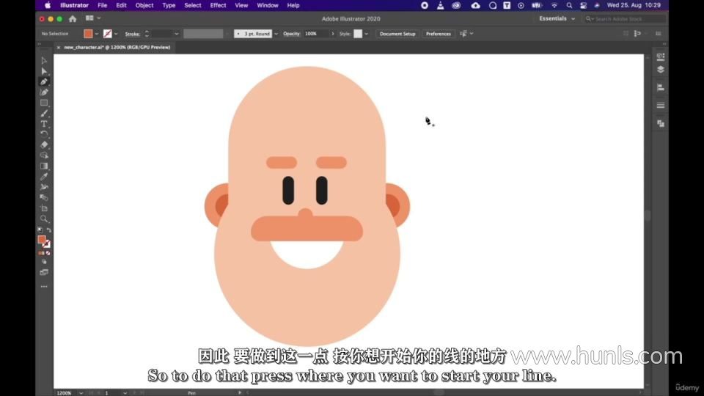This screenshot has width=704, height=396.
Task: Open the Edit menu
Action: pos(121,5)
